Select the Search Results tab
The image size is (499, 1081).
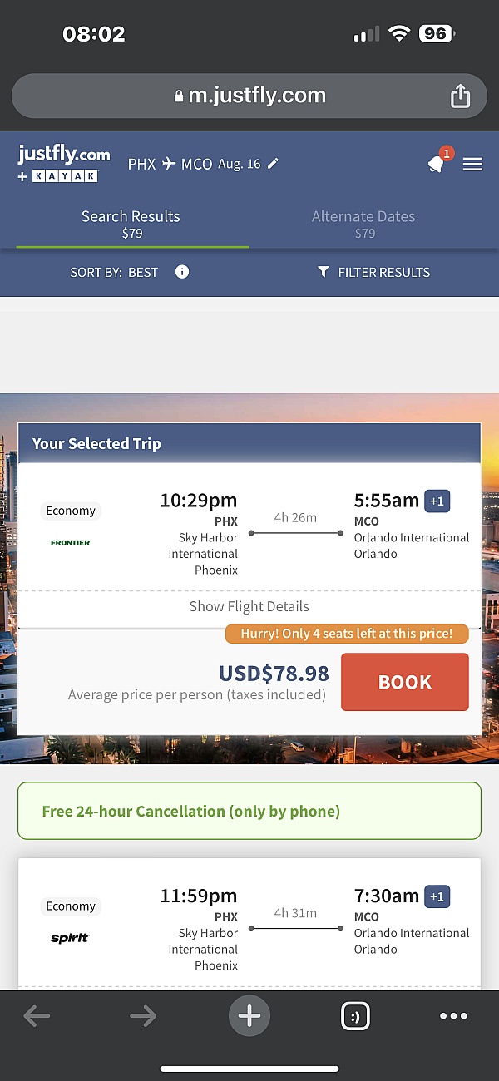pos(131,224)
